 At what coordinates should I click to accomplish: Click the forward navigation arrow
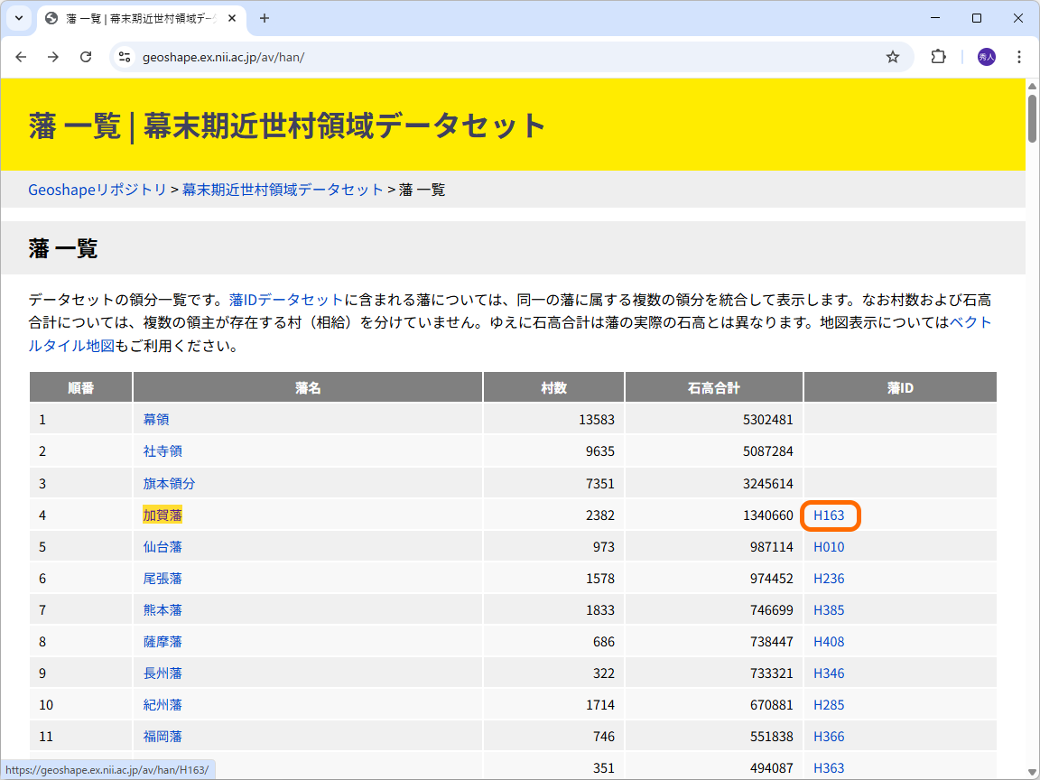coord(53,56)
